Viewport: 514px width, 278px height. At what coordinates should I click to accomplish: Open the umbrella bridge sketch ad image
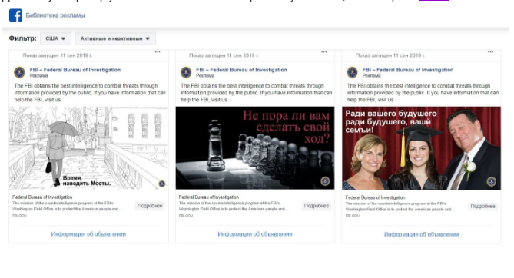(88, 148)
